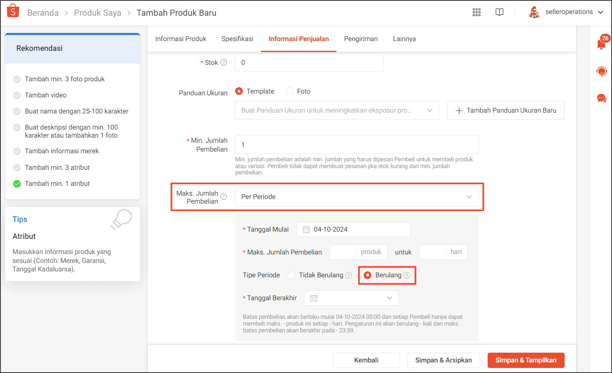Viewport: 612px width, 373px height.
Task: Open the chat bubble icon on right edge
Action: (601, 98)
